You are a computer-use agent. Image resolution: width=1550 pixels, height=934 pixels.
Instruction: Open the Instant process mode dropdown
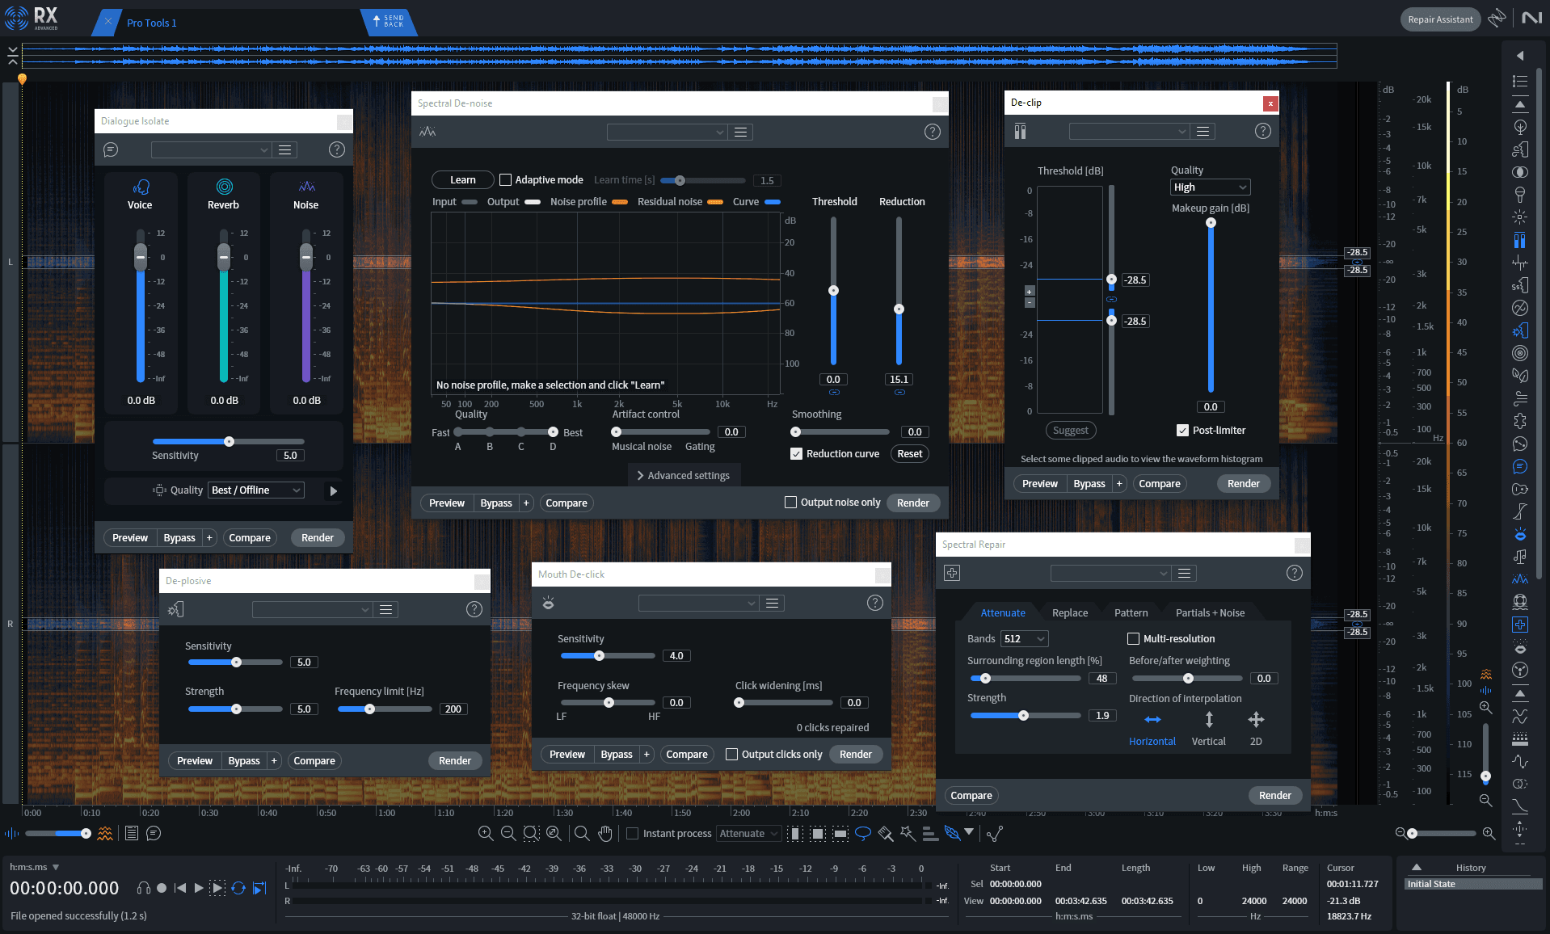pyautogui.click(x=748, y=834)
